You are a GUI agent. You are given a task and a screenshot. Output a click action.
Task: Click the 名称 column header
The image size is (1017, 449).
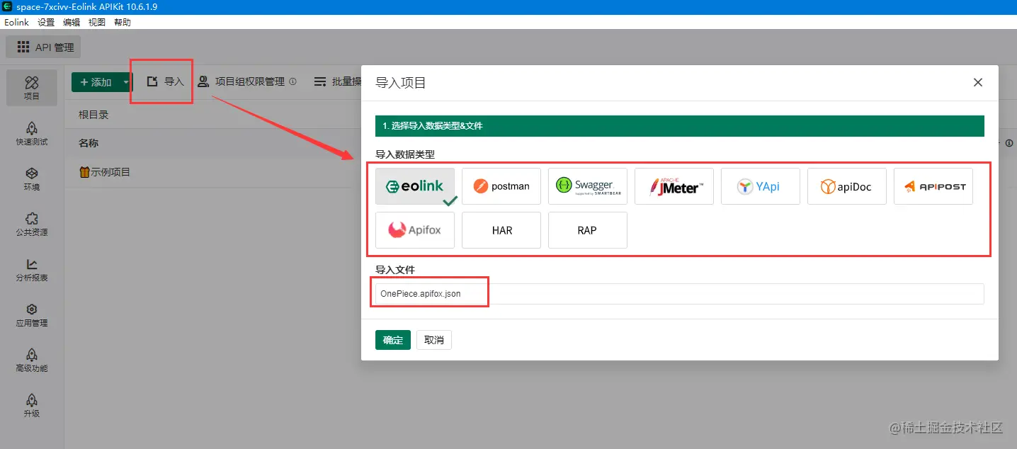pos(89,143)
